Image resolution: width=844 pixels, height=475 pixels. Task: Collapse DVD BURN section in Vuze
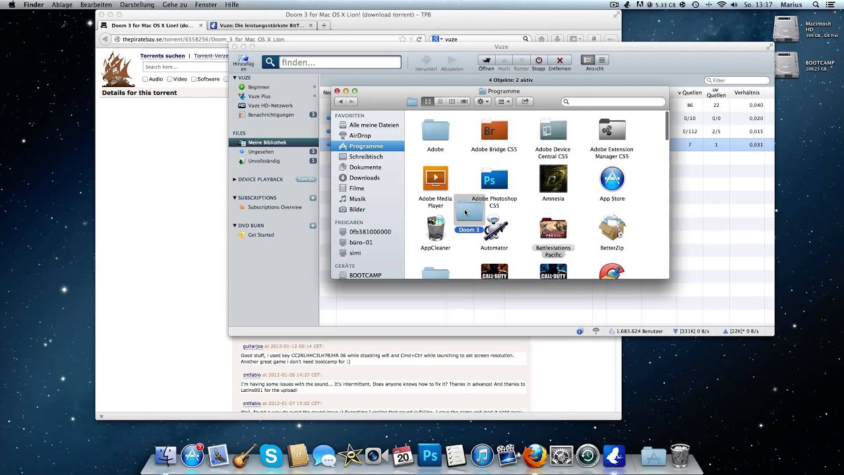(x=234, y=226)
